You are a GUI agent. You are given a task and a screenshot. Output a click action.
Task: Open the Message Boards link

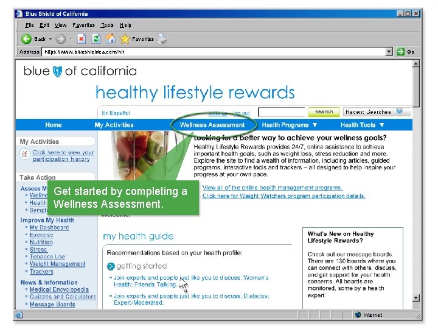pos(52,305)
